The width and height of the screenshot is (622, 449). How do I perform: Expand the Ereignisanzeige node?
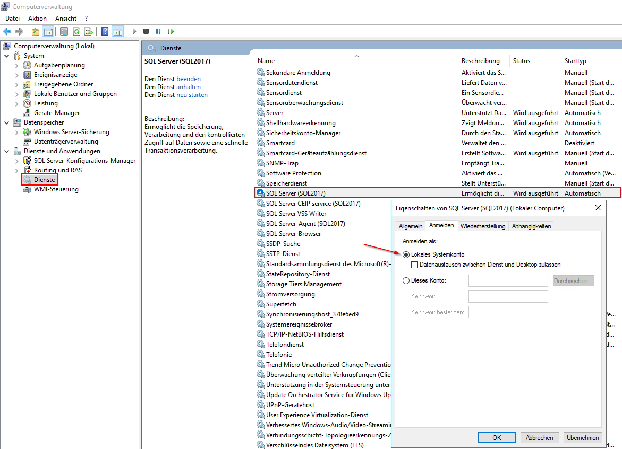click(16, 75)
